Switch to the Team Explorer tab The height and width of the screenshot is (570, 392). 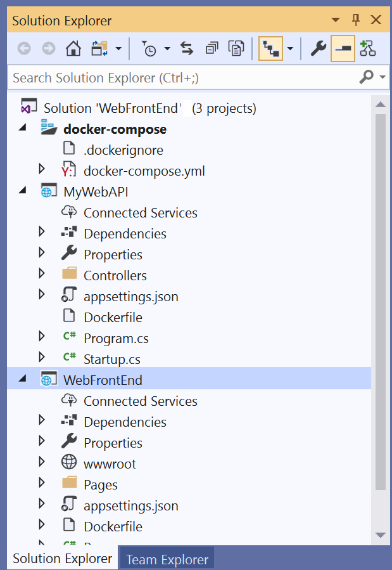(166, 559)
